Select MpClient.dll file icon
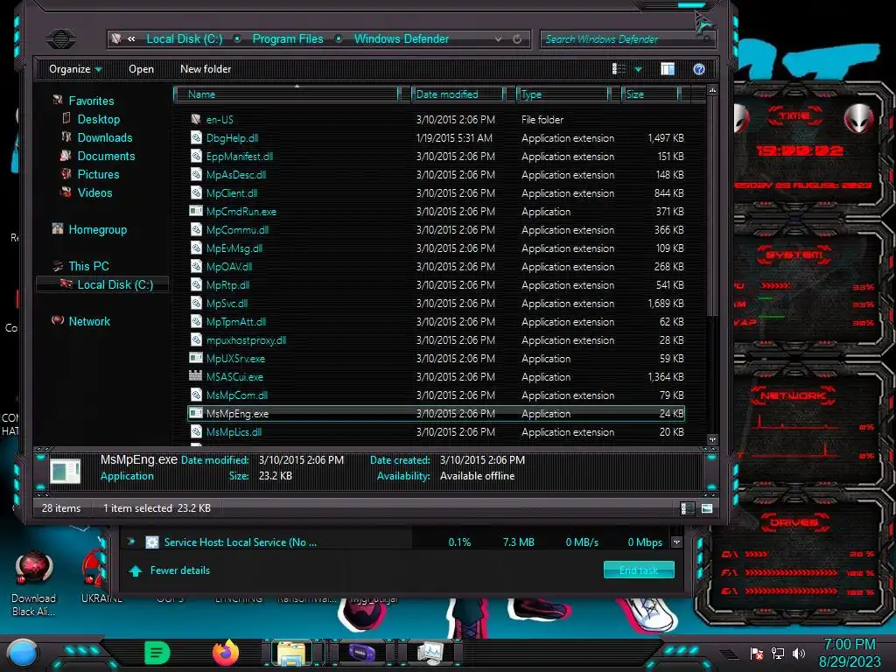 pos(196,192)
